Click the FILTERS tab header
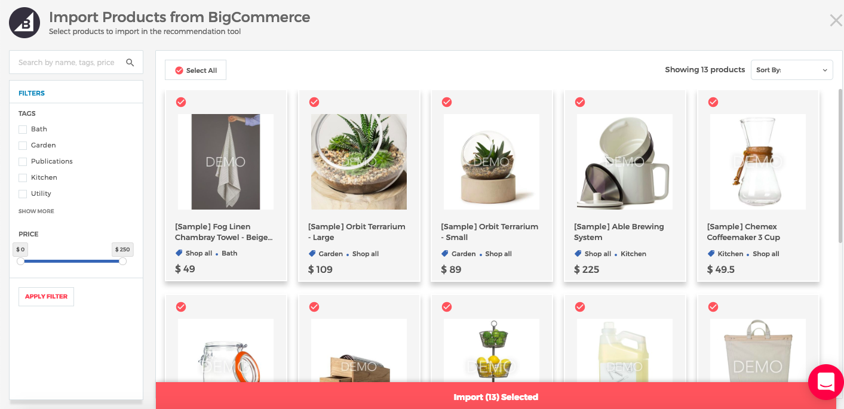 tap(32, 93)
